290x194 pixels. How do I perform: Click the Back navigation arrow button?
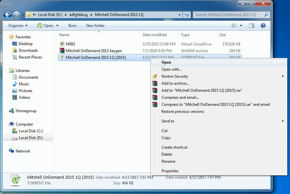[x=8, y=15]
